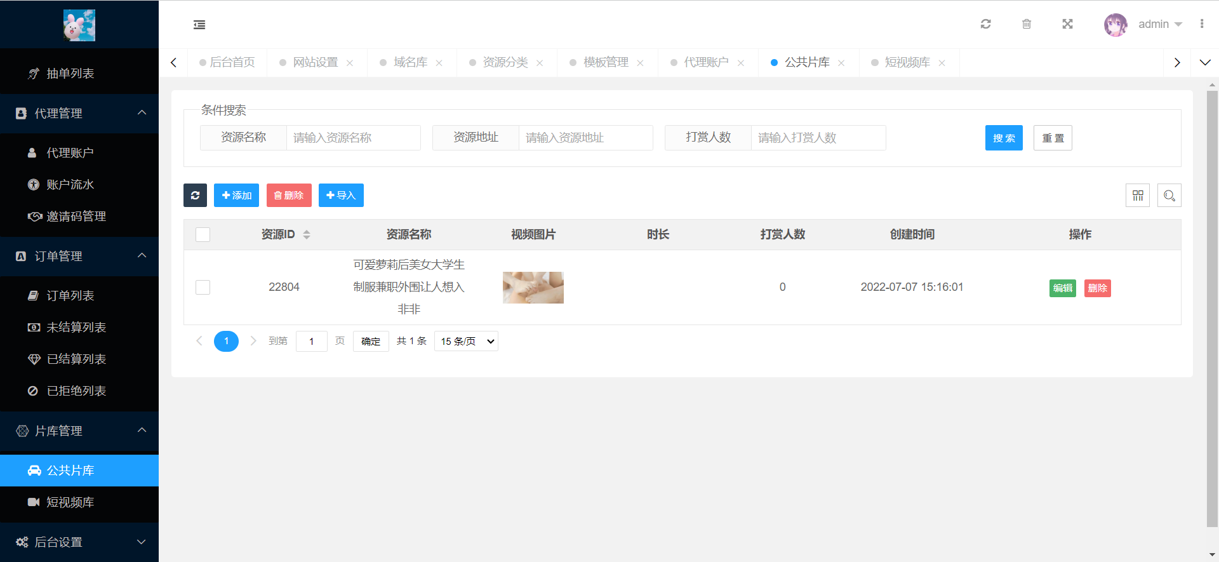The width and height of the screenshot is (1219, 562).
Task: Toggle the sidebar collapse menu icon
Action: [199, 25]
